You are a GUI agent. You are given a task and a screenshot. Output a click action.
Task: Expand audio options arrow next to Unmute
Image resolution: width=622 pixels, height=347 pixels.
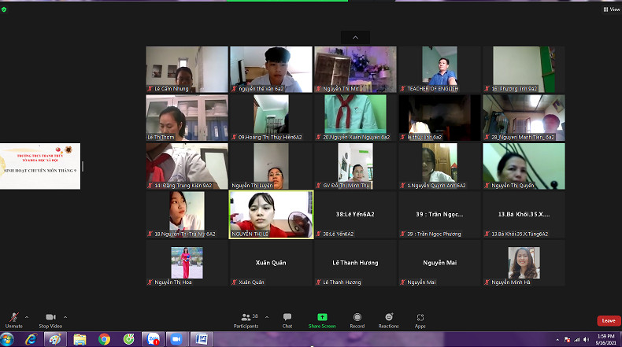[x=27, y=316]
